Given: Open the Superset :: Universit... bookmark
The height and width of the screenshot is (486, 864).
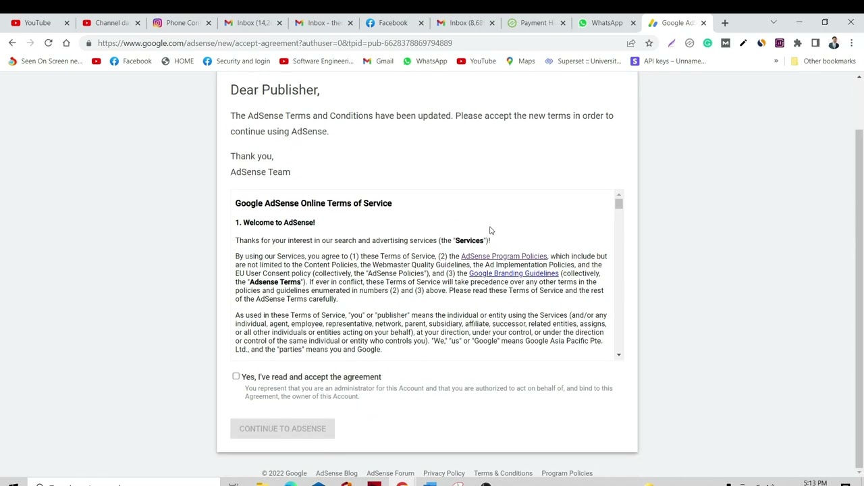Looking at the screenshot, I should pos(583,61).
